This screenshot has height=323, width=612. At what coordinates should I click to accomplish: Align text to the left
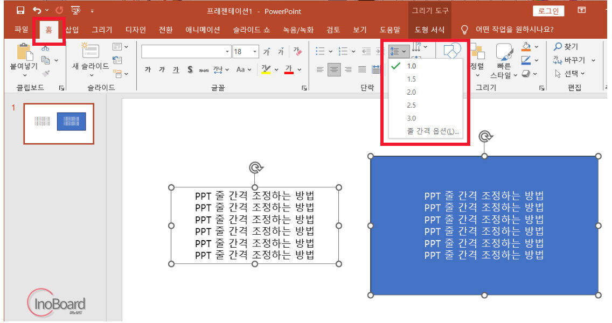pos(319,69)
